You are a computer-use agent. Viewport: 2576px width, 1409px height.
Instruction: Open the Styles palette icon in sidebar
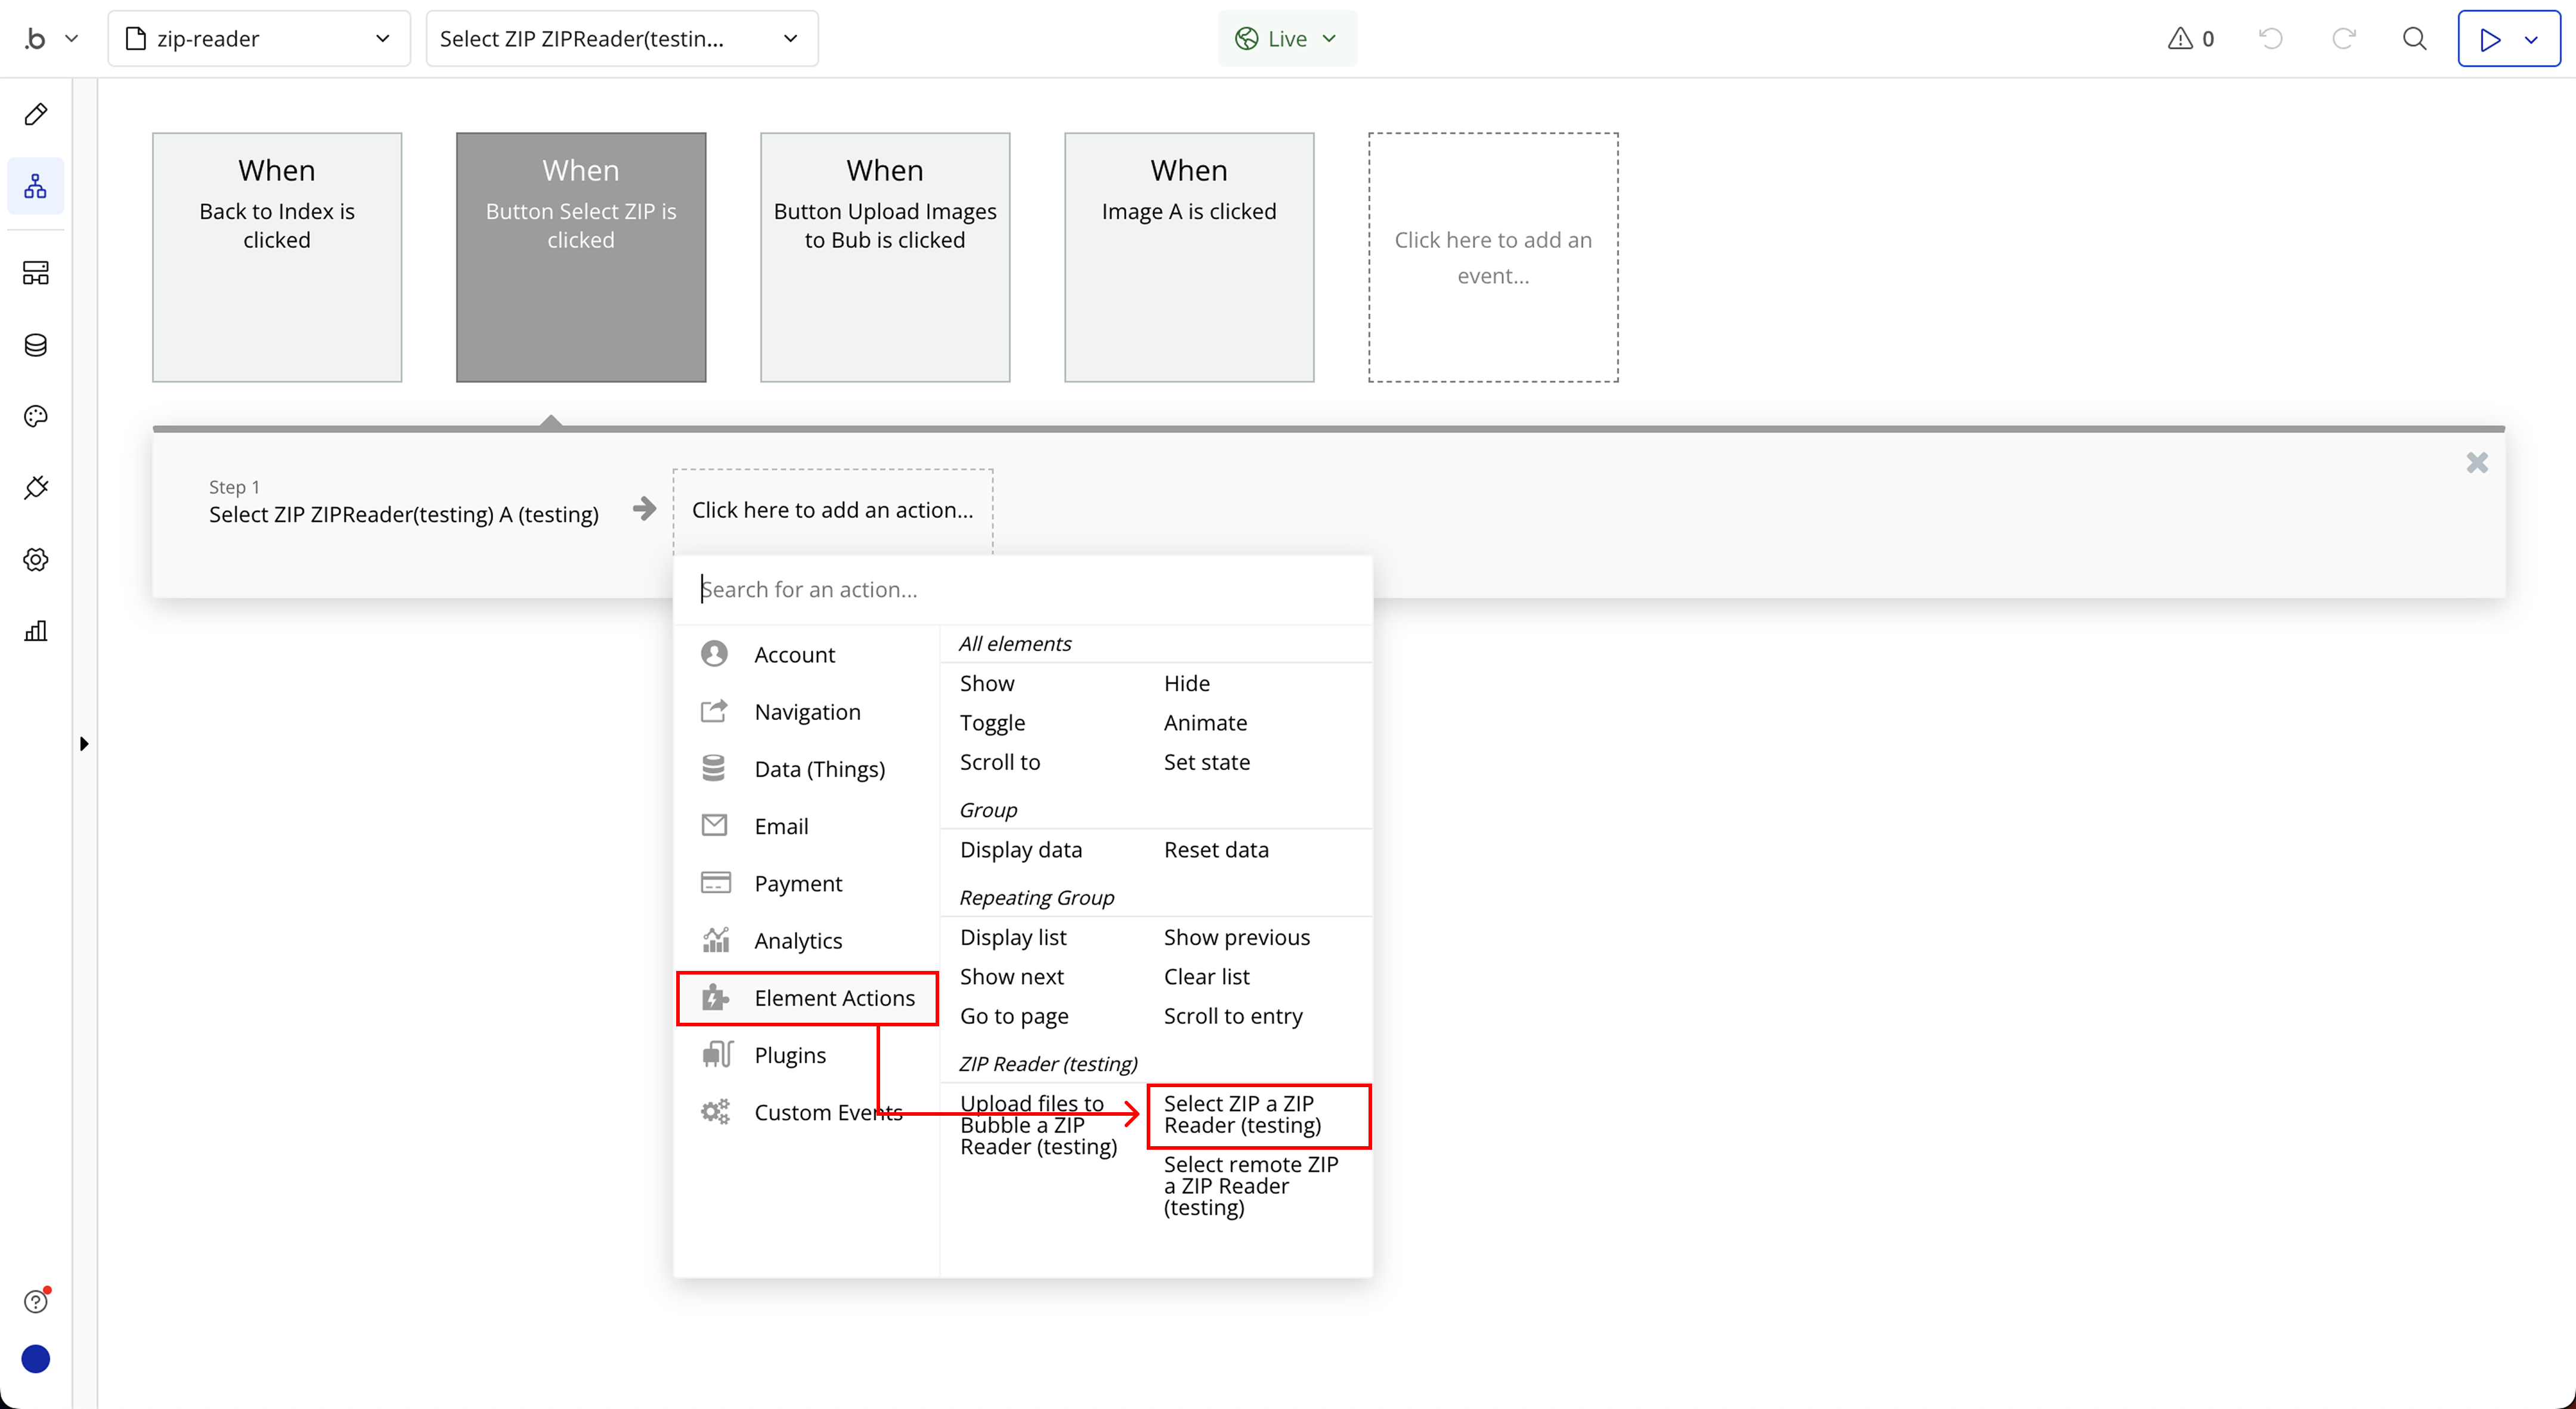tap(36, 417)
